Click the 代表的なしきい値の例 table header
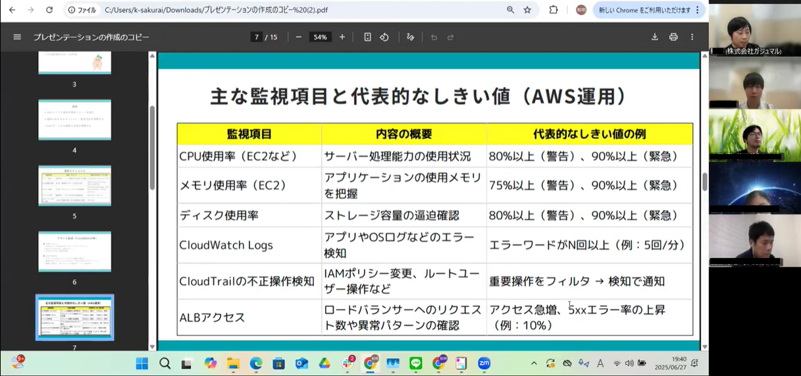 [x=590, y=134]
